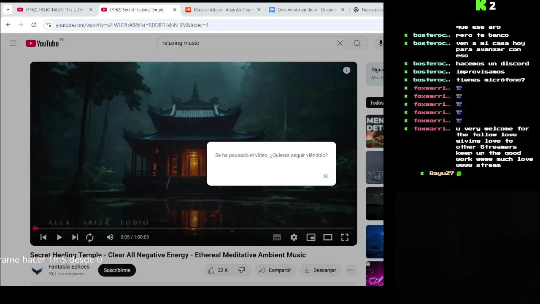540x304 pixels.
Task: Skip to the next video
Action: (x=75, y=237)
